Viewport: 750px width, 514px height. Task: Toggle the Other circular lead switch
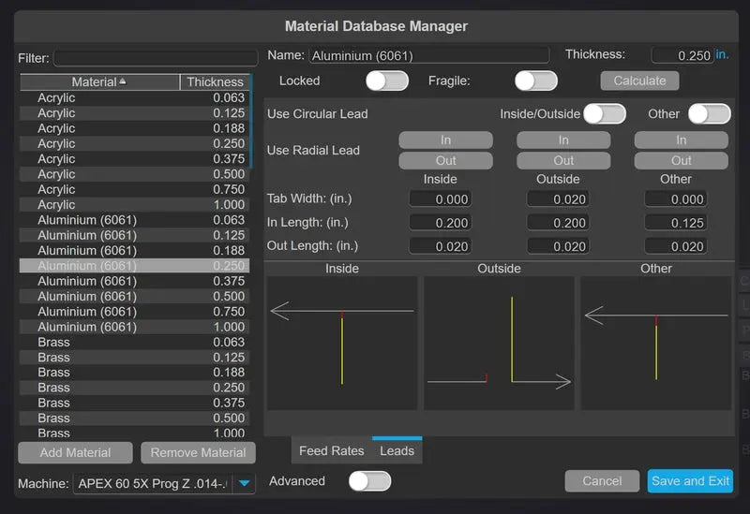pos(709,113)
